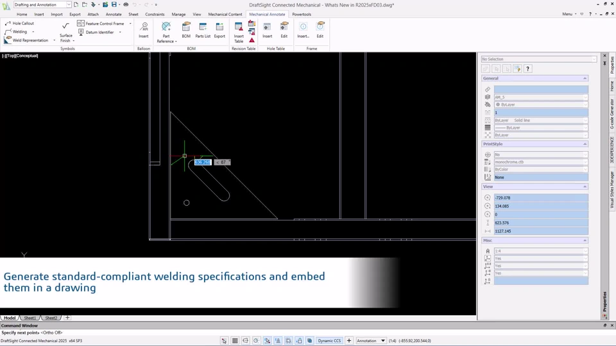The width and height of the screenshot is (616, 346).
Task: Open the Parts List tool
Action: (x=203, y=30)
